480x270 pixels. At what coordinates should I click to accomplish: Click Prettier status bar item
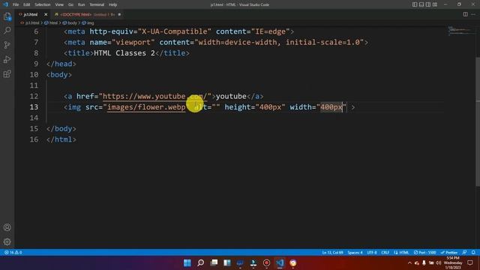click(x=449, y=253)
